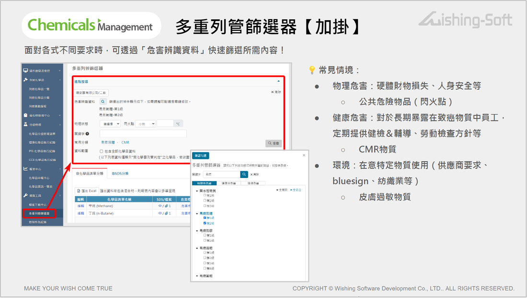Click the 匯出 Excel button
Screen dimensions: 527x298
[86, 191]
